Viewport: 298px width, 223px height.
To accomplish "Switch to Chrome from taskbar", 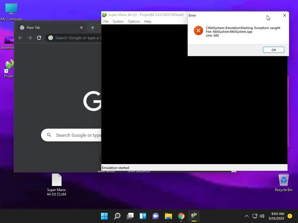I will tap(181, 216).
